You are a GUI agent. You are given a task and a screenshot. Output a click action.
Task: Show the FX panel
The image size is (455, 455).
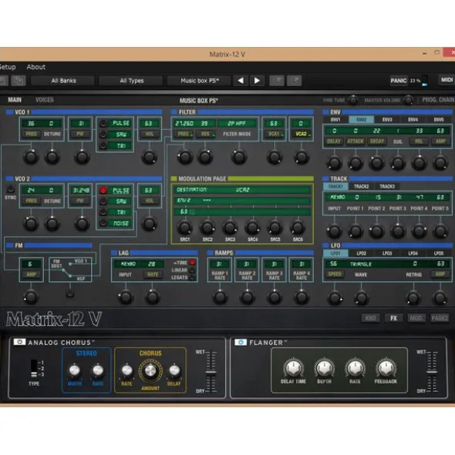pyautogui.click(x=393, y=318)
